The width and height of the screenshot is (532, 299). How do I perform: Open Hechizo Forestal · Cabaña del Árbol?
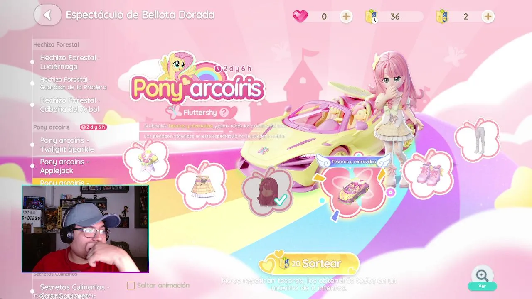coord(70,105)
